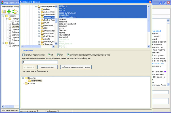This screenshot has height=113, width=171.
Task: Select Статьи folder in bottom tree
Action: 31,83
